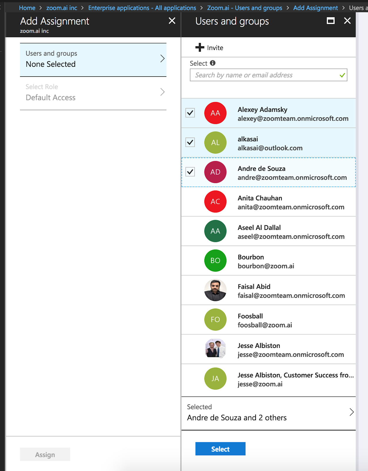
Task: Close the Add Assignment blade
Action: point(172,21)
